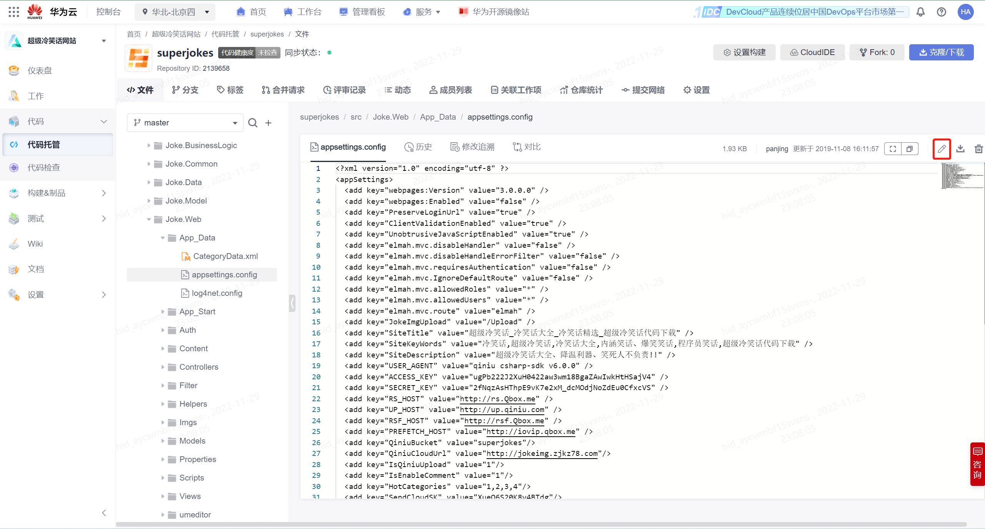Image resolution: width=985 pixels, height=529 pixels.
Task: Open the 华北-北京四 region dropdown
Action: click(x=175, y=12)
